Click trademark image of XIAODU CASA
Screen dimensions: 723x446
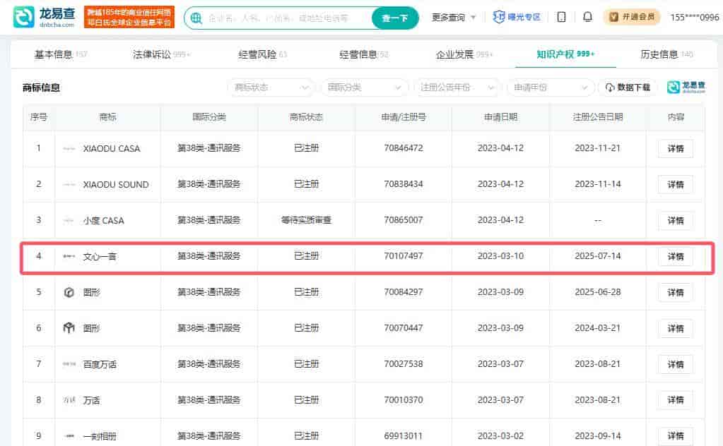coord(69,149)
